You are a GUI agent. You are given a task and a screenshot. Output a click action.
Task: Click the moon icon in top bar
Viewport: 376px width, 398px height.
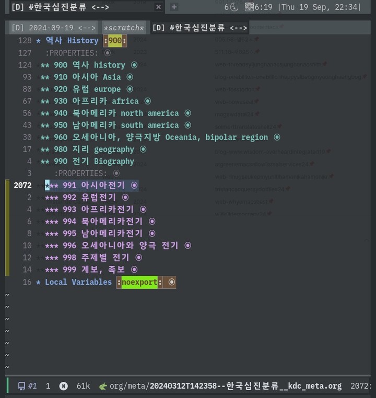[x=234, y=7]
